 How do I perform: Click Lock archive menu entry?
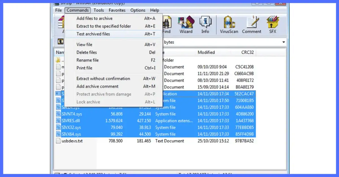114,102
